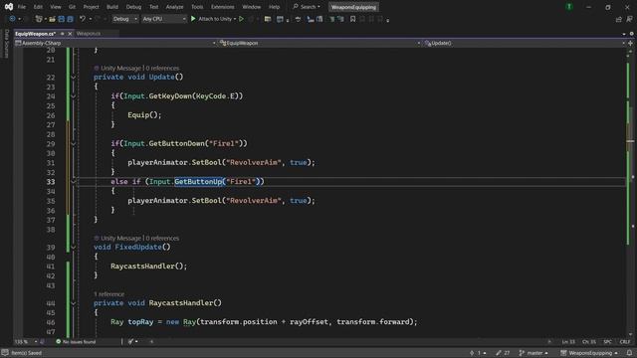The height and width of the screenshot is (358, 637).
Task: Click the No issues found indicator
Action: pyautogui.click(x=76, y=342)
